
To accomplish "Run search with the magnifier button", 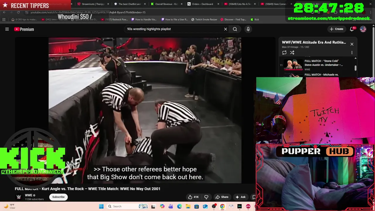I will click(235, 29).
